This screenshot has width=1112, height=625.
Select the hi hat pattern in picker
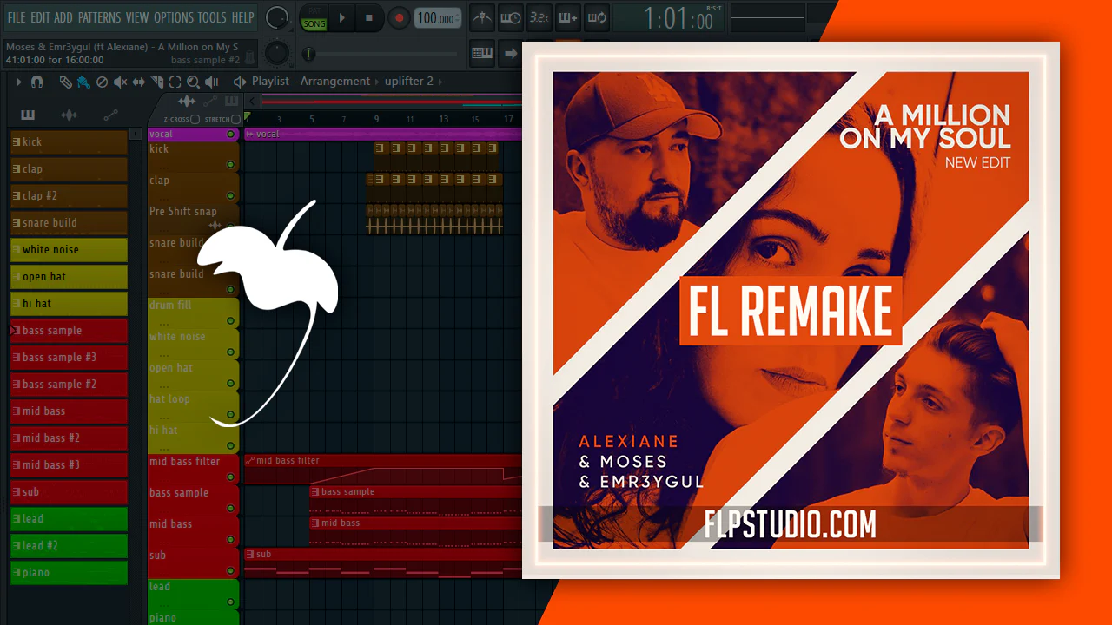click(x=69, y=303)
